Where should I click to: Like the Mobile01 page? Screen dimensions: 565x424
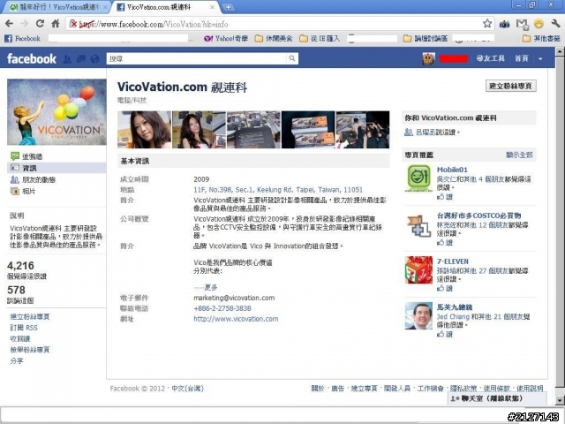pos(445,196)
